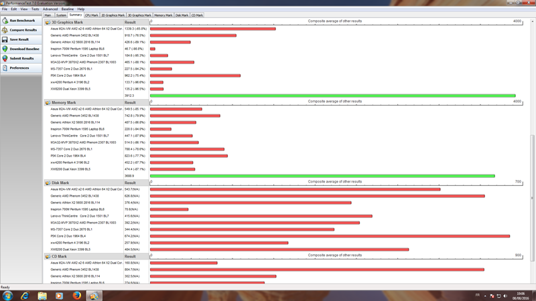This screenshot has height=301, width=536.
Task: Open the Tests menu
Action: [x=36, y=9]
